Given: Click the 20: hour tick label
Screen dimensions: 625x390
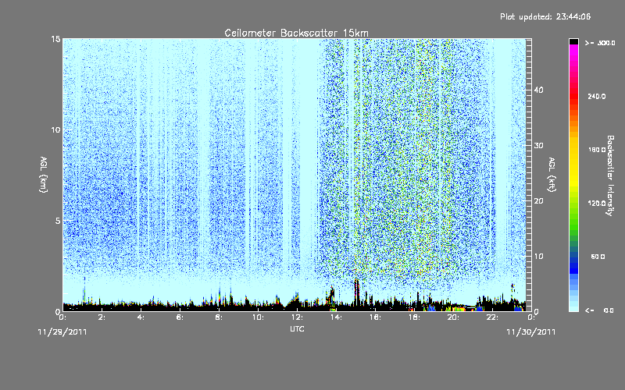Looking at the screenshot, I should tap(453, 317).
